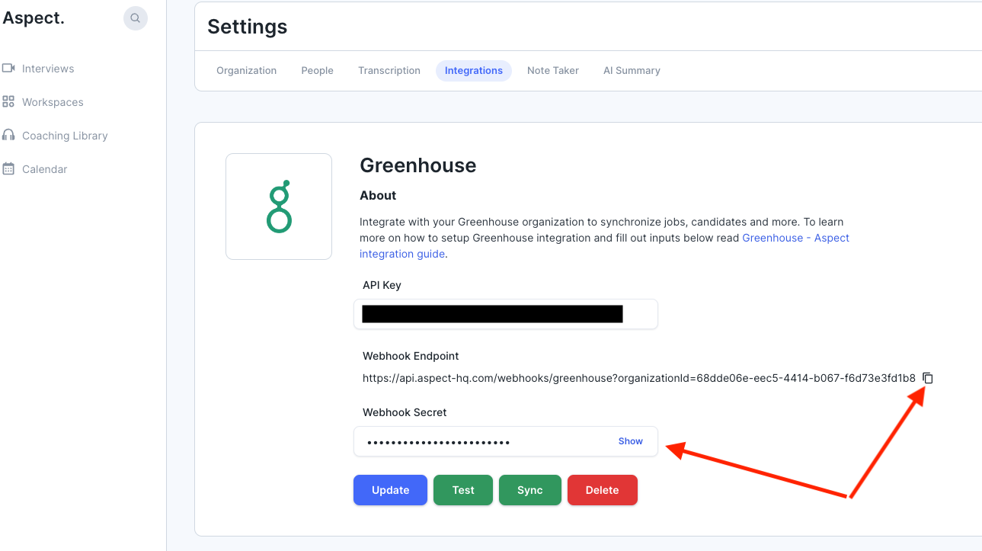Click the Coaching Library headphones icon
Image resolution: width=982 pixels, height=551 pixels.
tap(9, 135)
